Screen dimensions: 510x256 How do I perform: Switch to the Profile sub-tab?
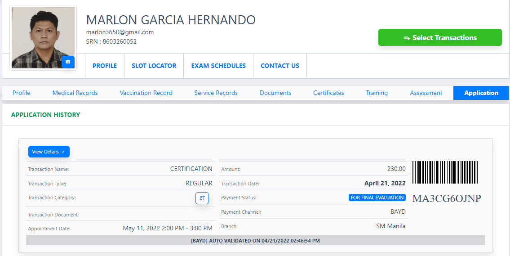22,93
